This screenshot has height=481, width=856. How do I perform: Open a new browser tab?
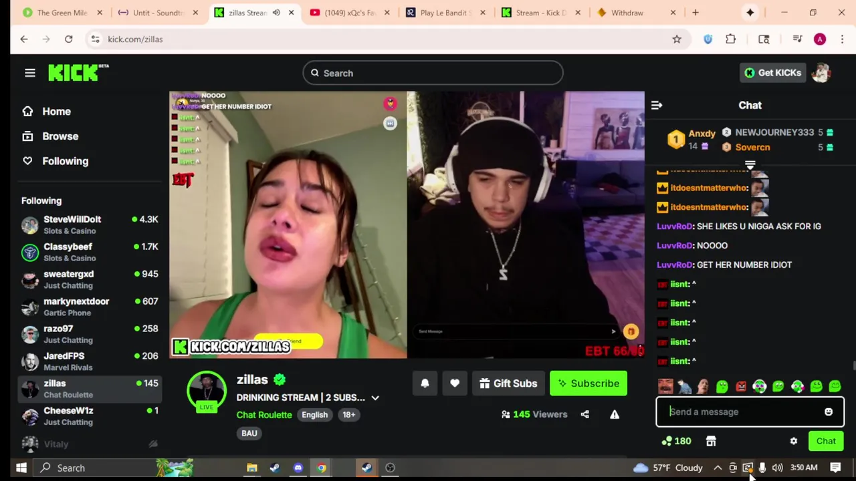click(x=695, y=13)
